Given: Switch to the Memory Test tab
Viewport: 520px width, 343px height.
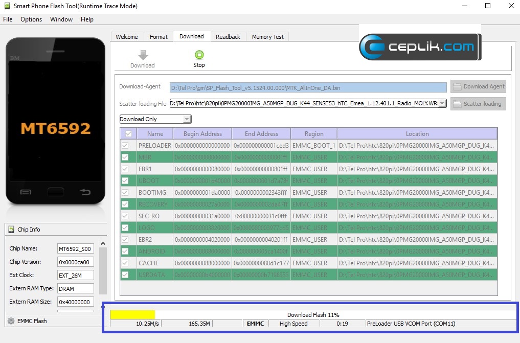Looking at the screenshot, I should coord(267,37).
